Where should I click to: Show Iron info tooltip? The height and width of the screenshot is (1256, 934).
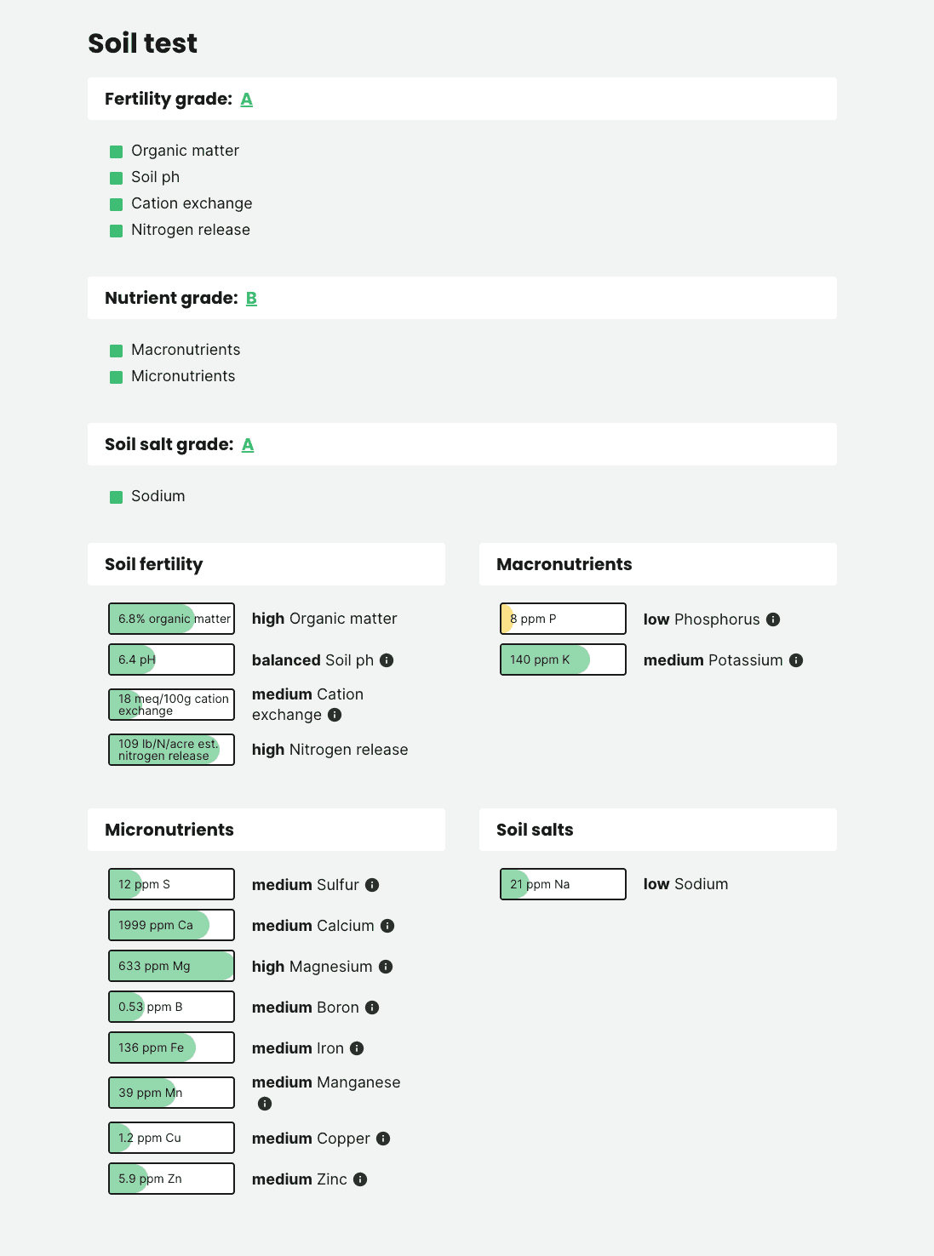tap(357, 1048)
